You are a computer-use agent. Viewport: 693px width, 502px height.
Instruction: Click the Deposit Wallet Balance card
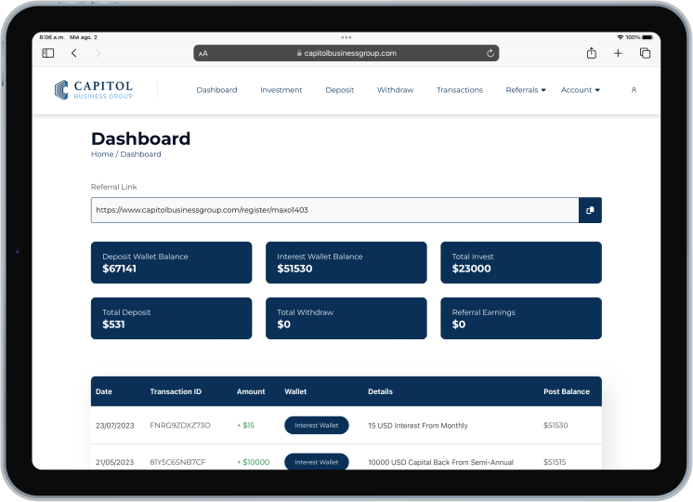[172, 262]
